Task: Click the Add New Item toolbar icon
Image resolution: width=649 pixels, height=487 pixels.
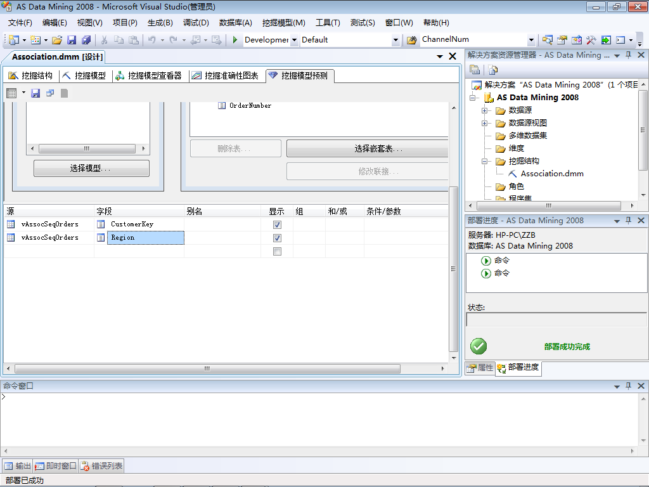Action: [35, 40]
